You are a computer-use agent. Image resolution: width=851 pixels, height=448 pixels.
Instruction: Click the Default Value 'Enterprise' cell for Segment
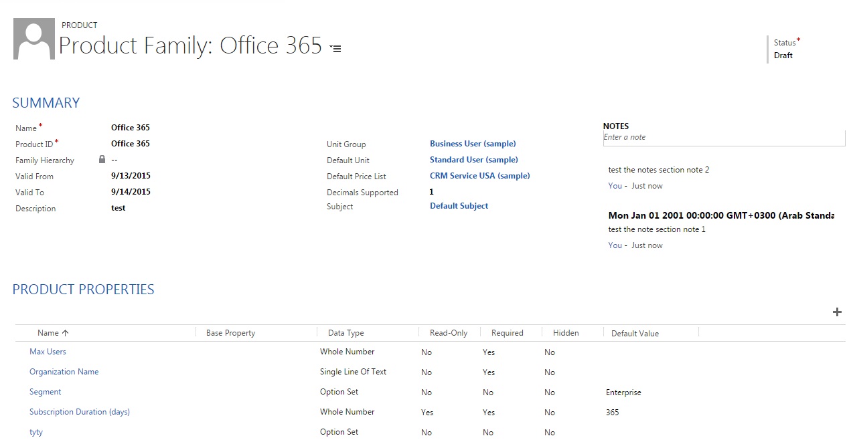pyautogui.click(x=623, y=393)
